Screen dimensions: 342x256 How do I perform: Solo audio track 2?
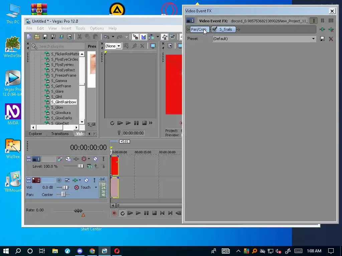[94, 180]
